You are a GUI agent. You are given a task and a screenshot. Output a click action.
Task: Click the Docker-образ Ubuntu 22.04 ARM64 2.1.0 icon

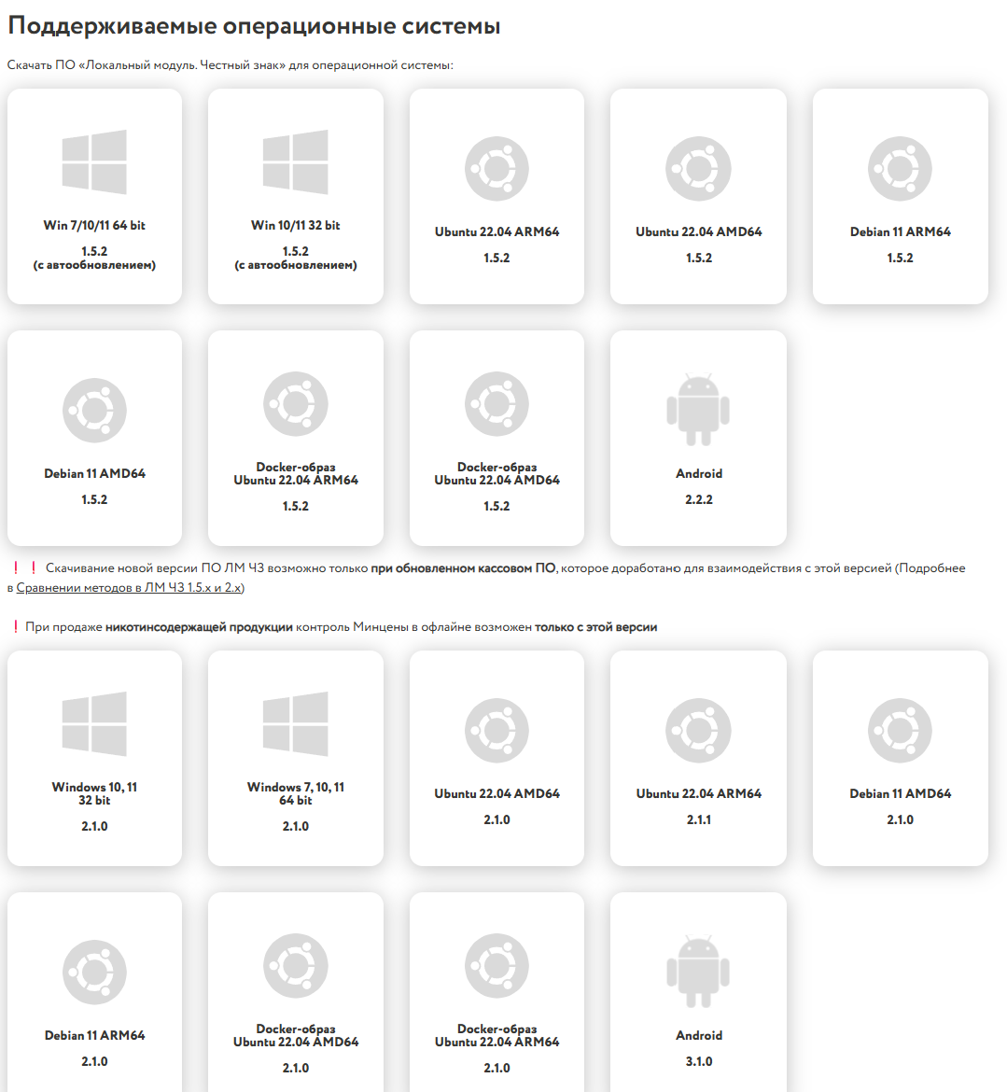(497, 966)
